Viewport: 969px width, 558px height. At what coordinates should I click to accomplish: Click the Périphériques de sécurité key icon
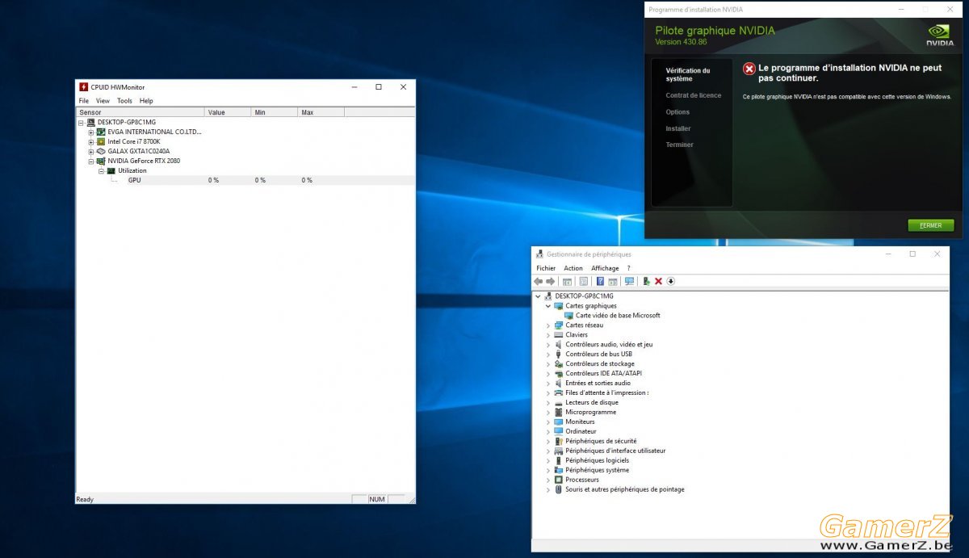(559, 442)
